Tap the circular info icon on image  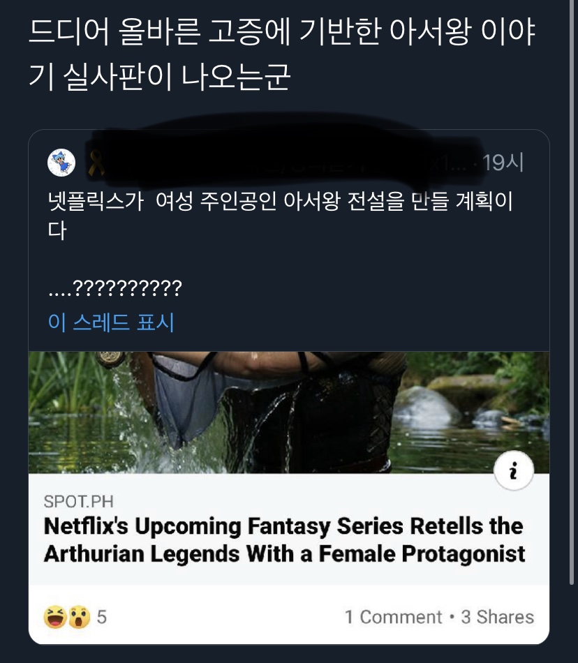pyautogui.click(x=513, y=470)
